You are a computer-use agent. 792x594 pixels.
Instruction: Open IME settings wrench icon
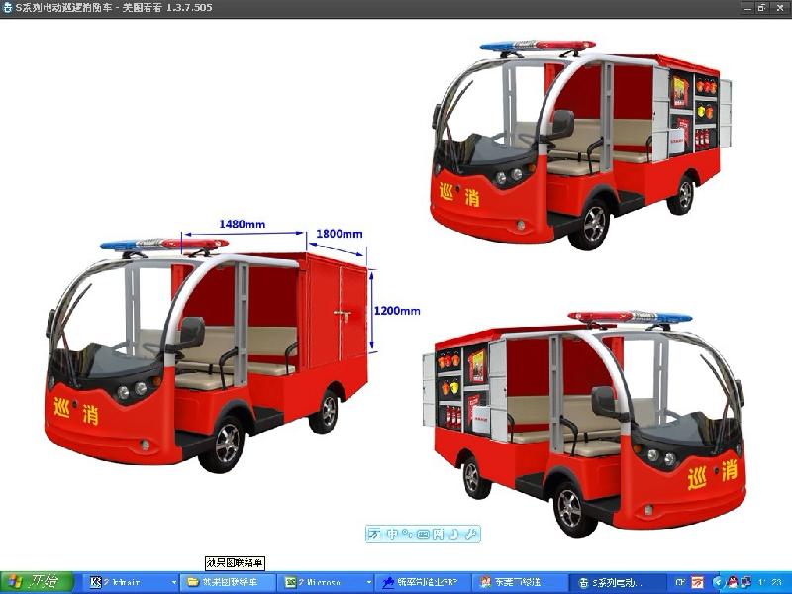(x=471, y=534)
